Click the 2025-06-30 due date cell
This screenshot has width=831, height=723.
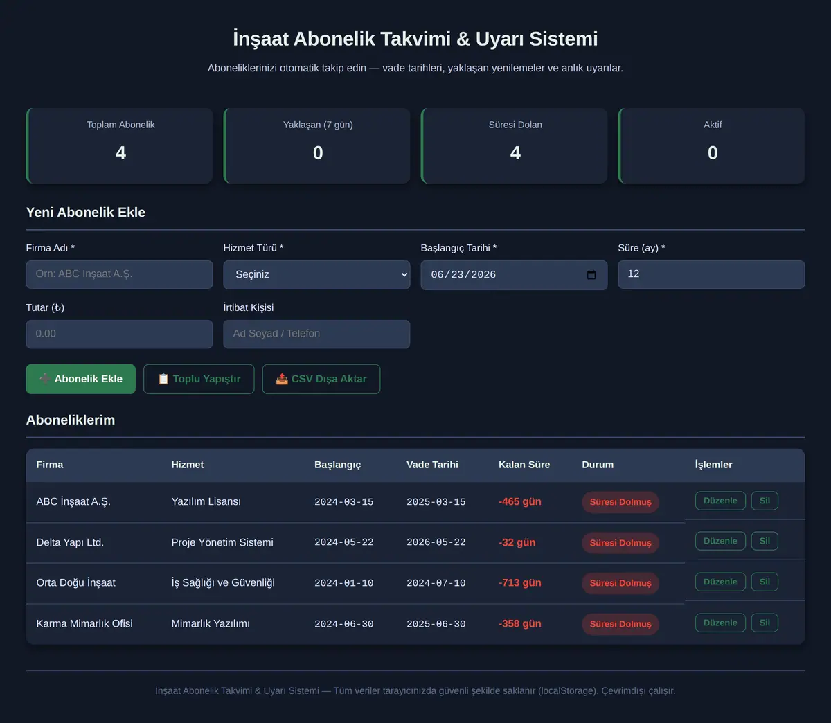(436, 624)
